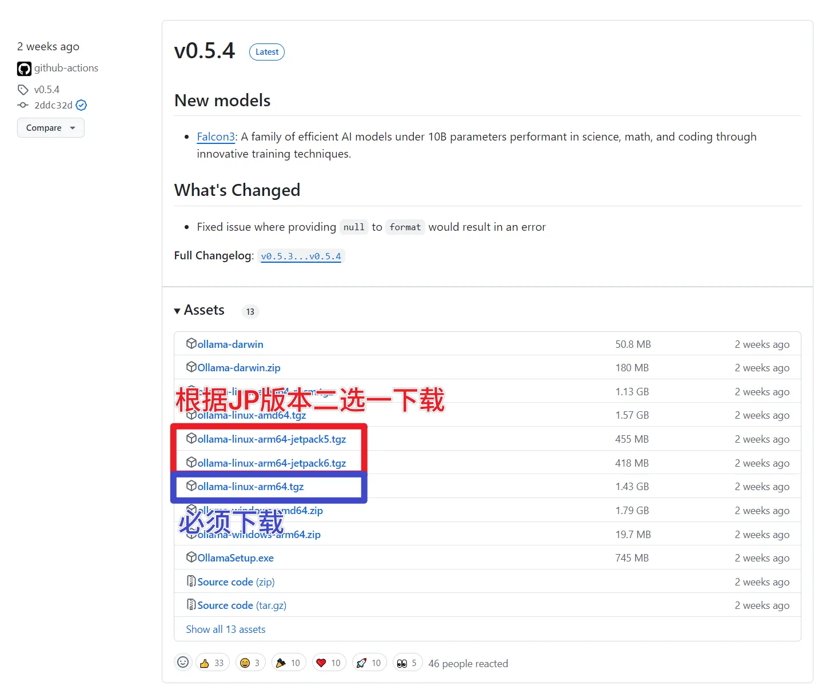Click the 1.43 GB size of arm64.tgz
826x698 pixels.
pos(632,487)
